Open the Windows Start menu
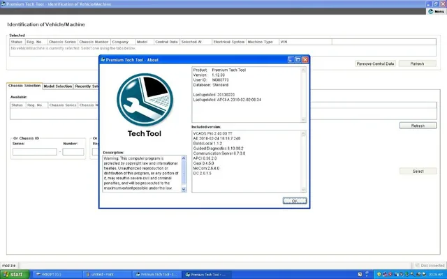This screenshot has width=447, height=279. [14, 274]
